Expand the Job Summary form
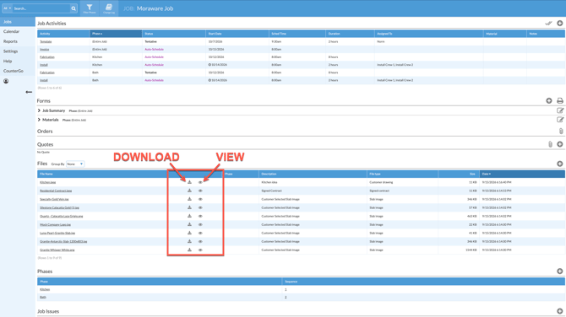Viewport: 566px width, 317px height. point(39,110)
